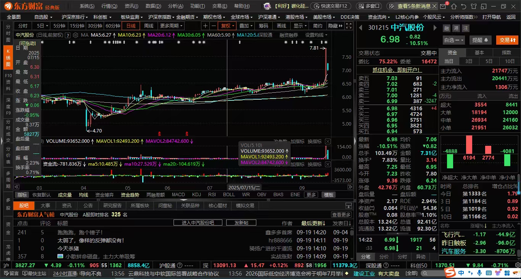
Task: Open 分析(A) menu
Action: (175, 6)
